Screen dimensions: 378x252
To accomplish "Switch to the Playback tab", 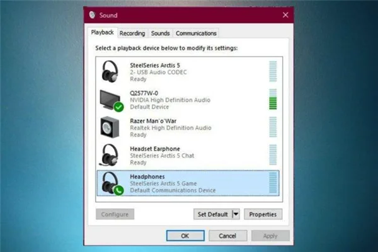I will point(102,33).
